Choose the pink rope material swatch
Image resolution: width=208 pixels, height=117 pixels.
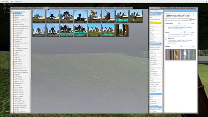[168, 55]
